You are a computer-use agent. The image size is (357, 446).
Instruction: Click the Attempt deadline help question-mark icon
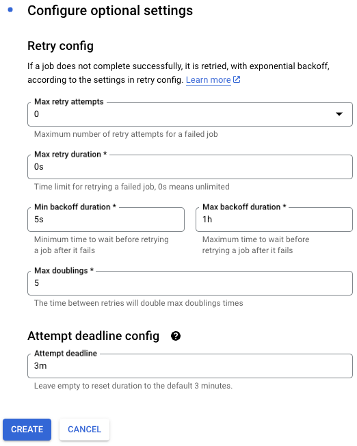tap(176, 336)
